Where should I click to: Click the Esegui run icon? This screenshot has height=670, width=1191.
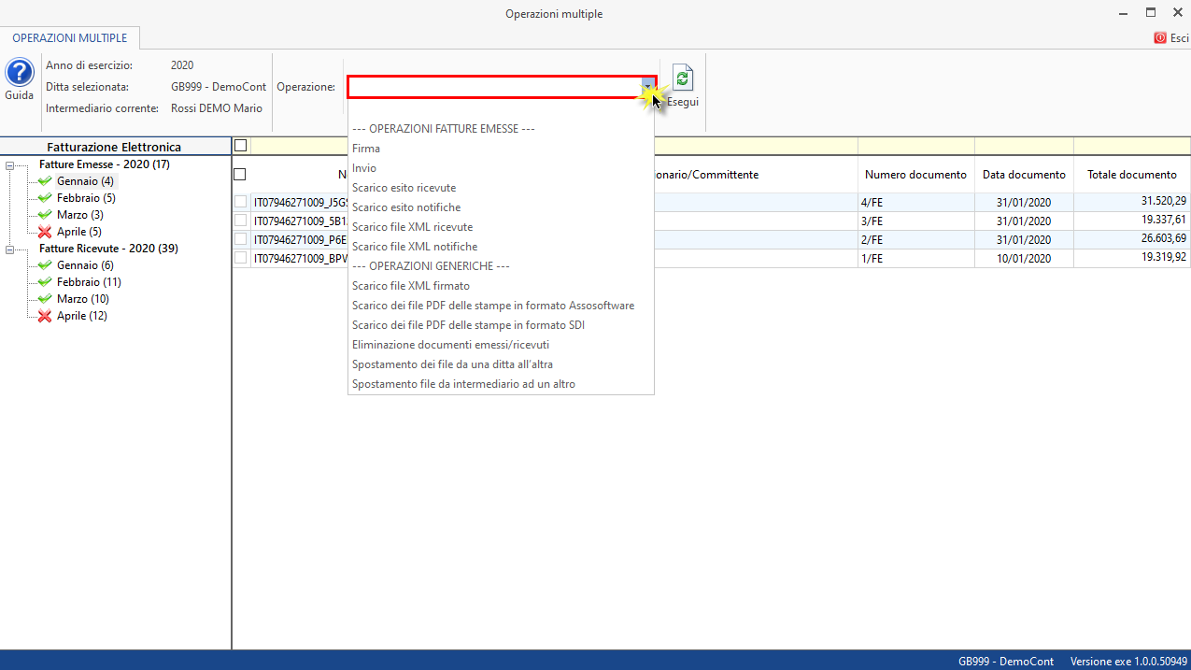(683, 78)
